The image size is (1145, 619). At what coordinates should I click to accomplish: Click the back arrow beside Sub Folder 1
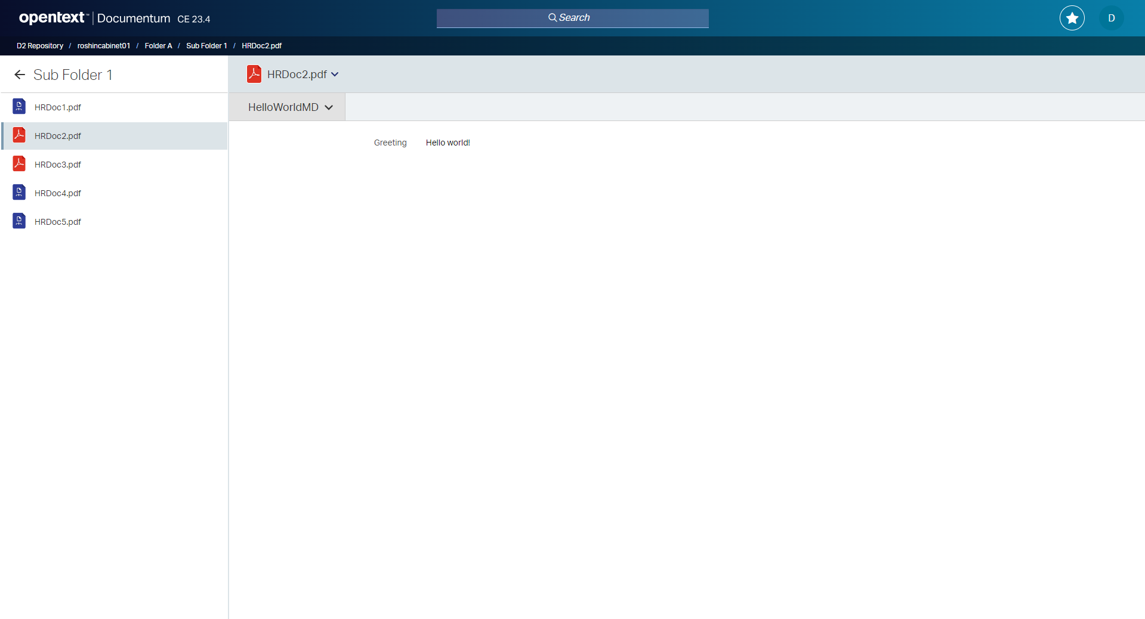coord(19,75)
